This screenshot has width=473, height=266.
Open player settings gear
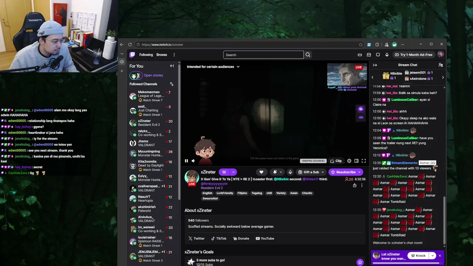pos(349,161)
